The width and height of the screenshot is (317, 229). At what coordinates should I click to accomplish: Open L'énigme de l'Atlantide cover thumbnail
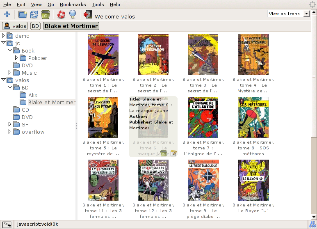203,117
